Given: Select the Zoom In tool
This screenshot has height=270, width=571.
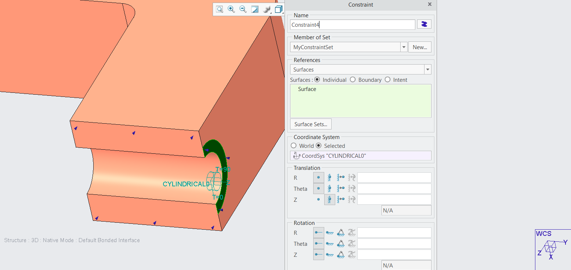Looking at the screenshot, I should 231,9.
